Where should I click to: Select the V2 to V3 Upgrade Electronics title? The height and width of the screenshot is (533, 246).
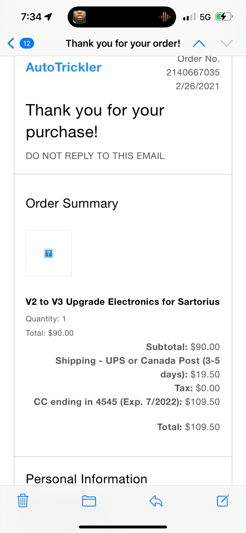pos(123,302)
